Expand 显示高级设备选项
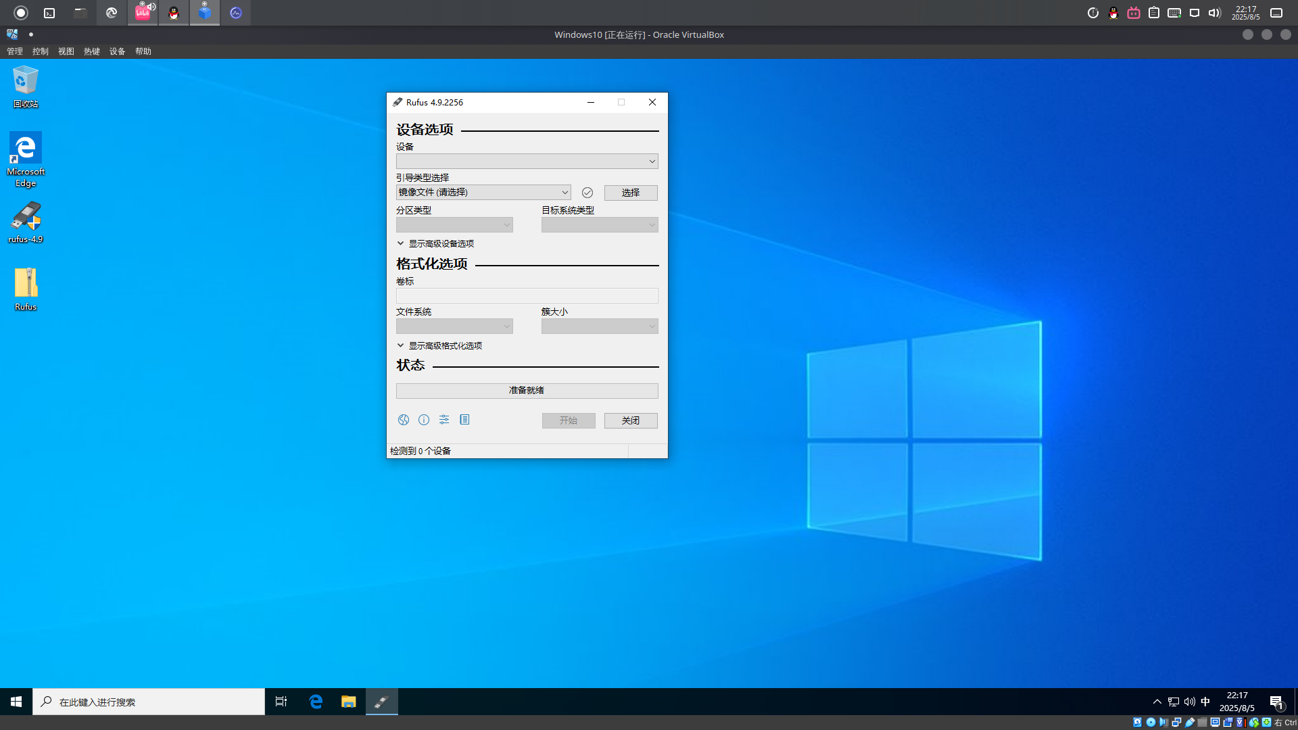The image size is (1298, 730). [x=436, y=243]
